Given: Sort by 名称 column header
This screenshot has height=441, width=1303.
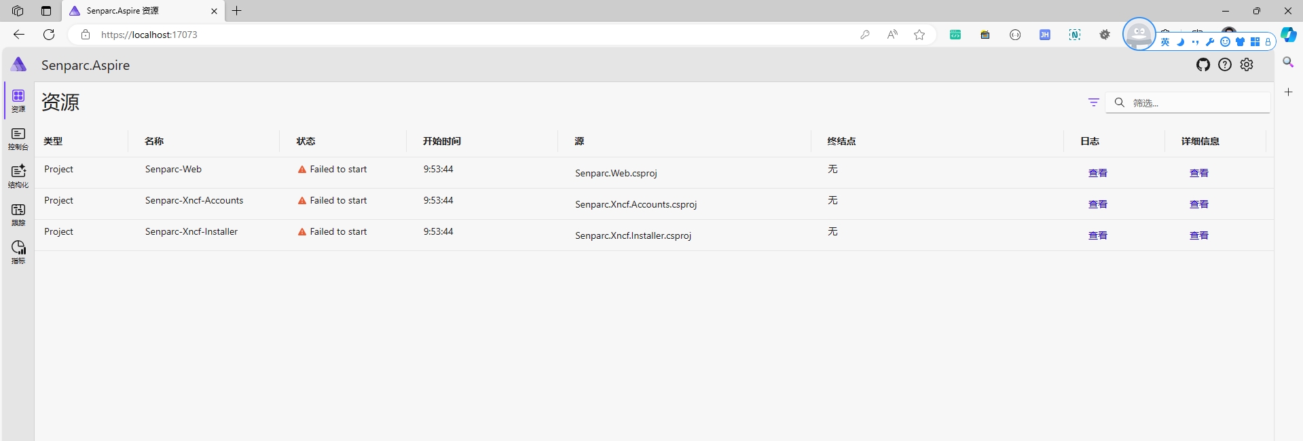Looking at the screenshot, I should tap(154, 141).
